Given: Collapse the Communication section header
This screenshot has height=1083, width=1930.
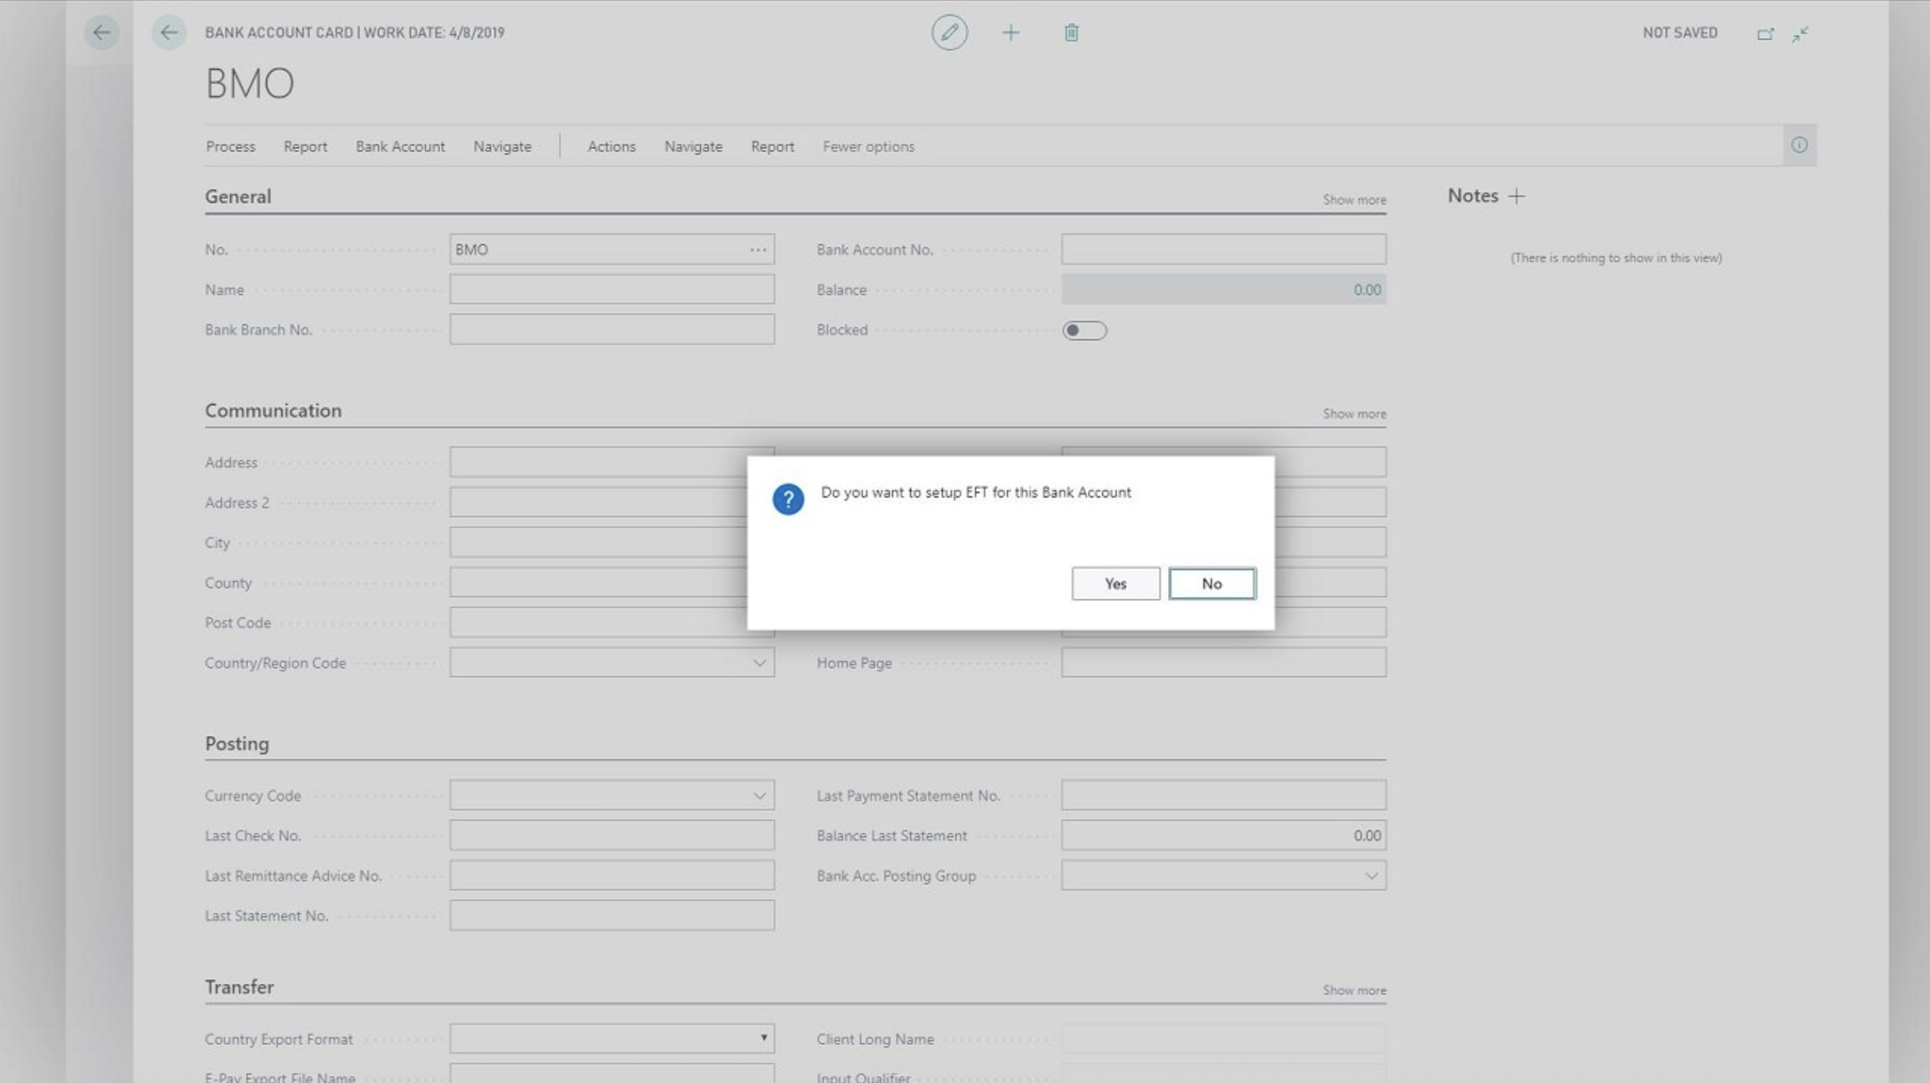Looking at the screenshot, I should tap(274, 411).
